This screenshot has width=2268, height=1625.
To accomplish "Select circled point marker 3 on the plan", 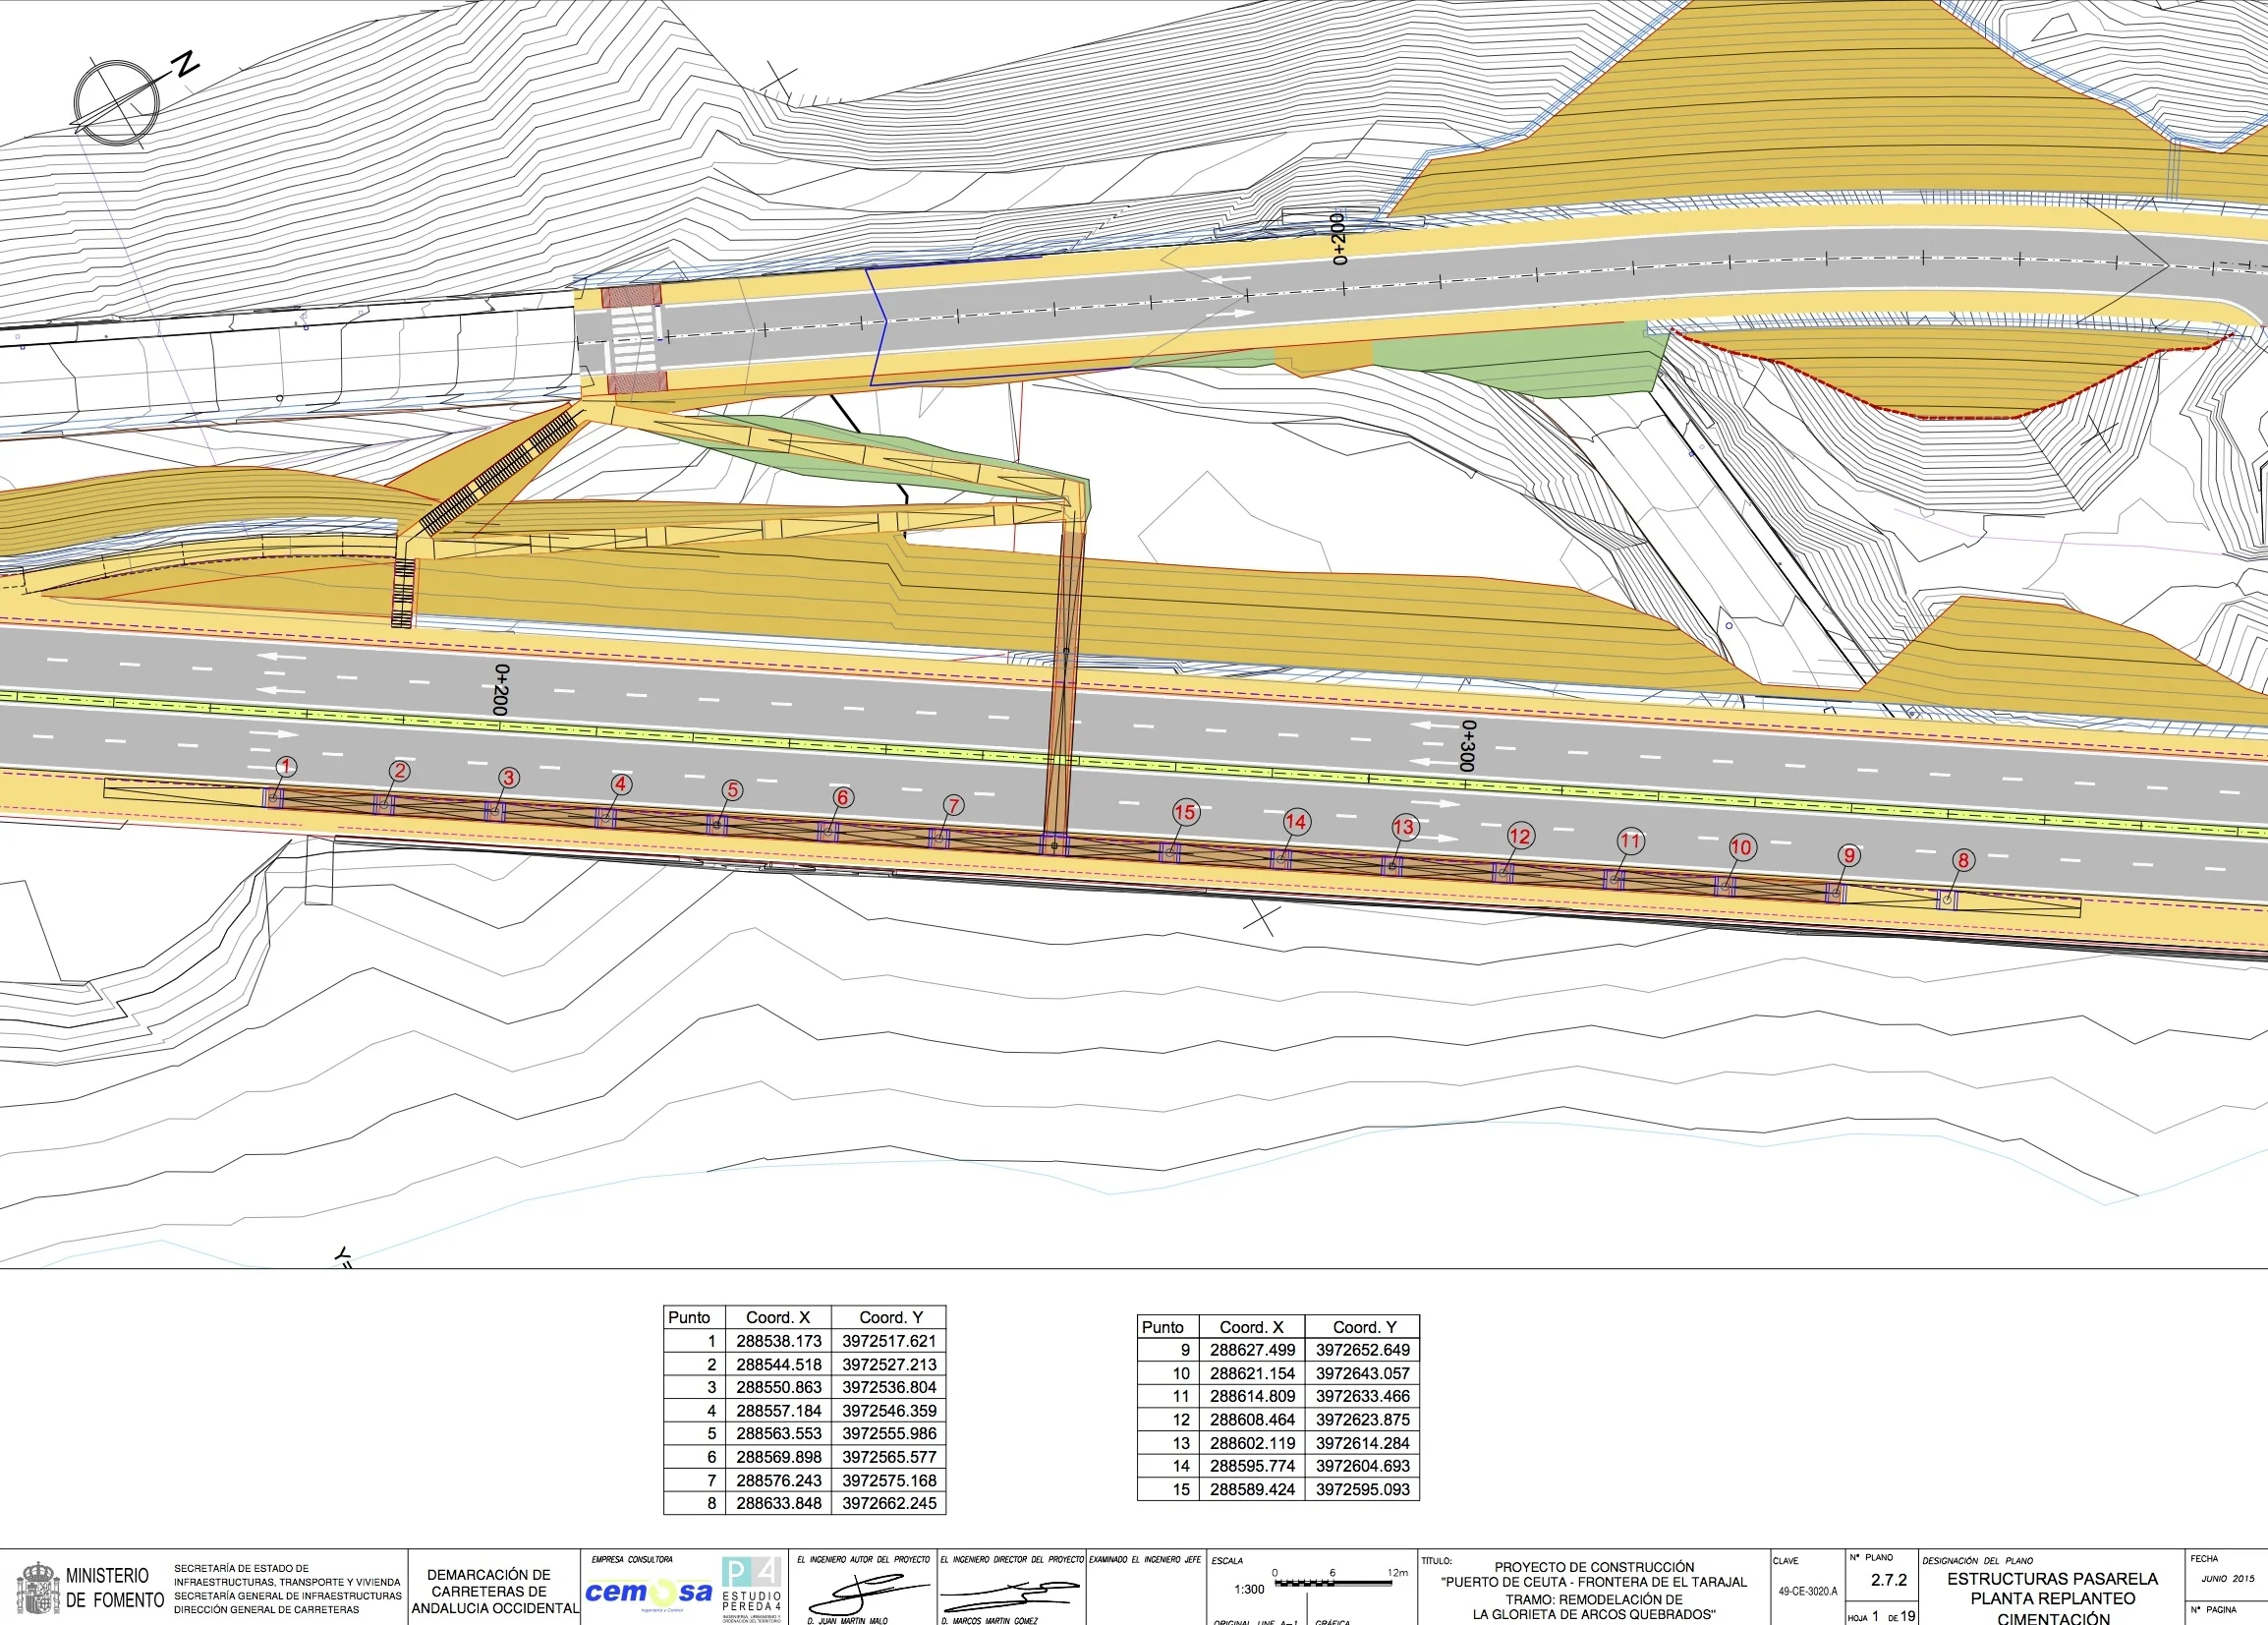I will point(509,778).
